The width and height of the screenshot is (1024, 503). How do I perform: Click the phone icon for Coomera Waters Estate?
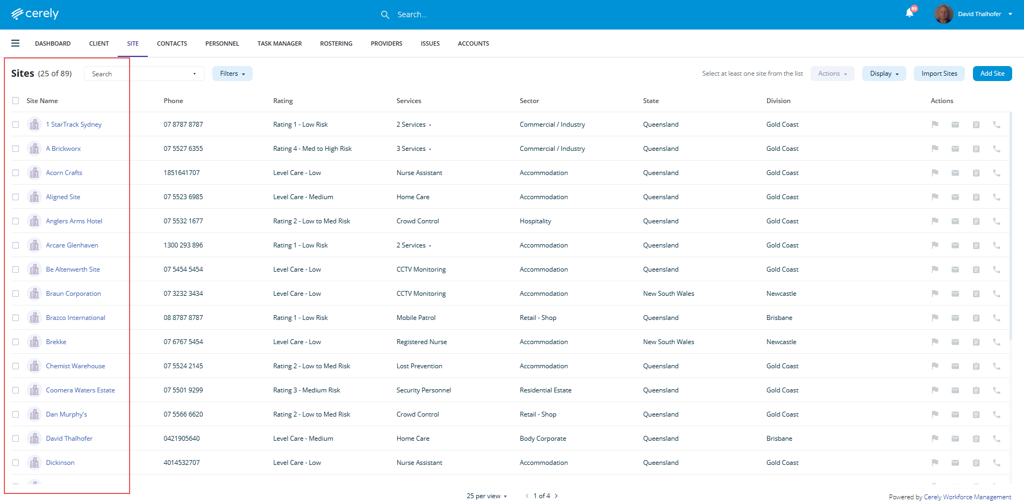click(x=997, y=390)
